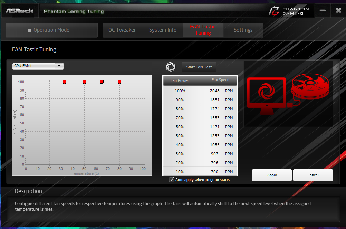Select the 60% row showing 1421 RPM
This screenshot has width=346, height=229.
point(200,127)
